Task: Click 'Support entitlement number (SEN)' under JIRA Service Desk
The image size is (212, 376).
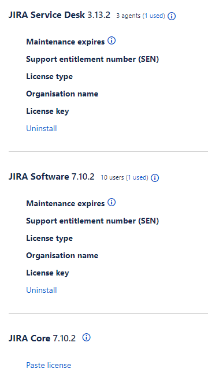Action: 92,59
